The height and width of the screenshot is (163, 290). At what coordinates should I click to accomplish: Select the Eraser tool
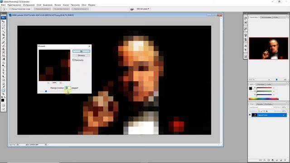point(3,56)
